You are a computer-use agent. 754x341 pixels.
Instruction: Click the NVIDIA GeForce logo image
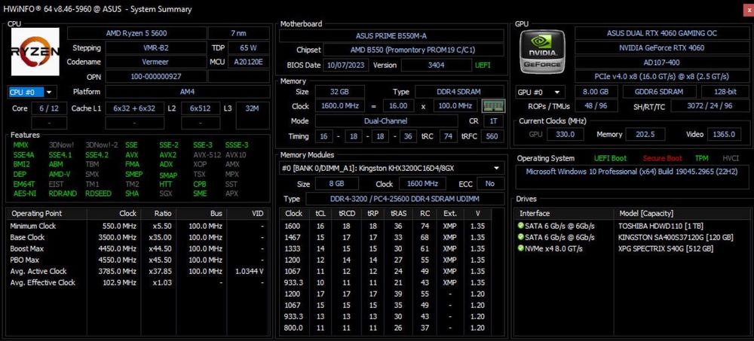[542, 51]
